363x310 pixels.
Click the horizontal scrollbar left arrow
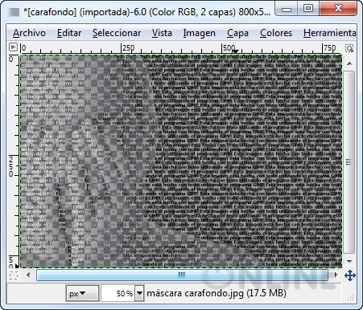pyautogui.click(x=28, y=275)
